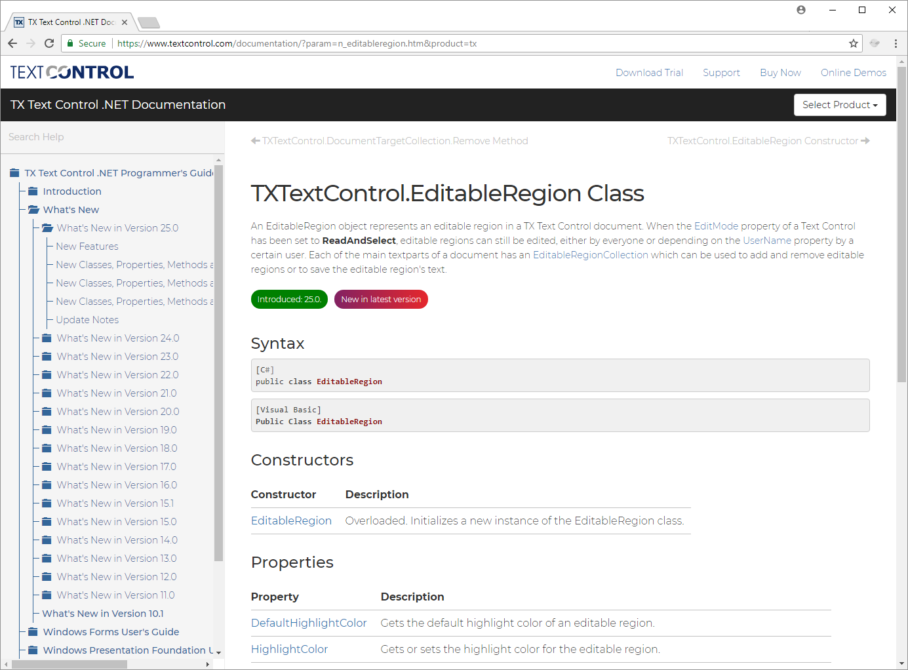Click folder icon for Version 11.0

[47, 595]
